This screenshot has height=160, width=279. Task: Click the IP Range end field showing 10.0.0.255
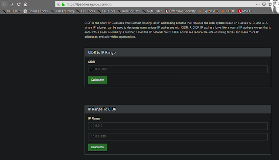pos(177,137)
